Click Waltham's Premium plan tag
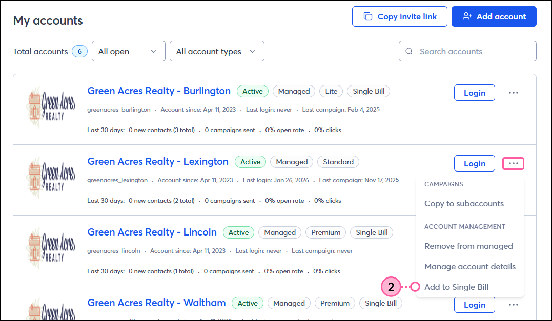The image size is (552, 321). pos(335,303)
